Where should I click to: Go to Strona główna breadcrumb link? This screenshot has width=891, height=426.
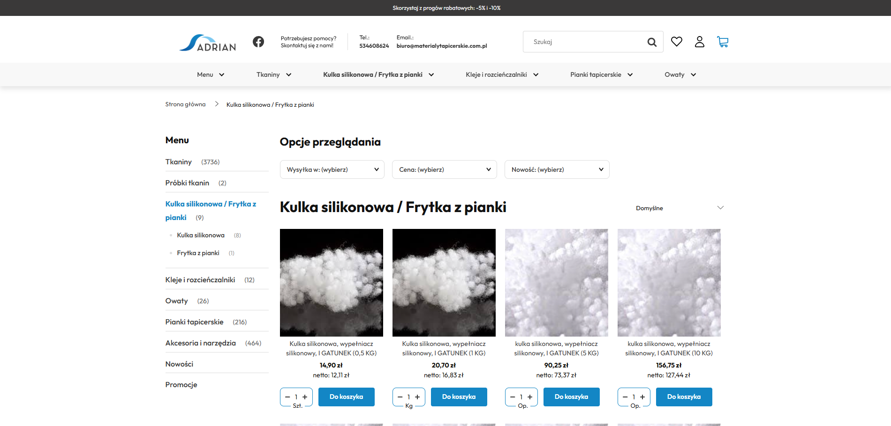click(185, 104)
